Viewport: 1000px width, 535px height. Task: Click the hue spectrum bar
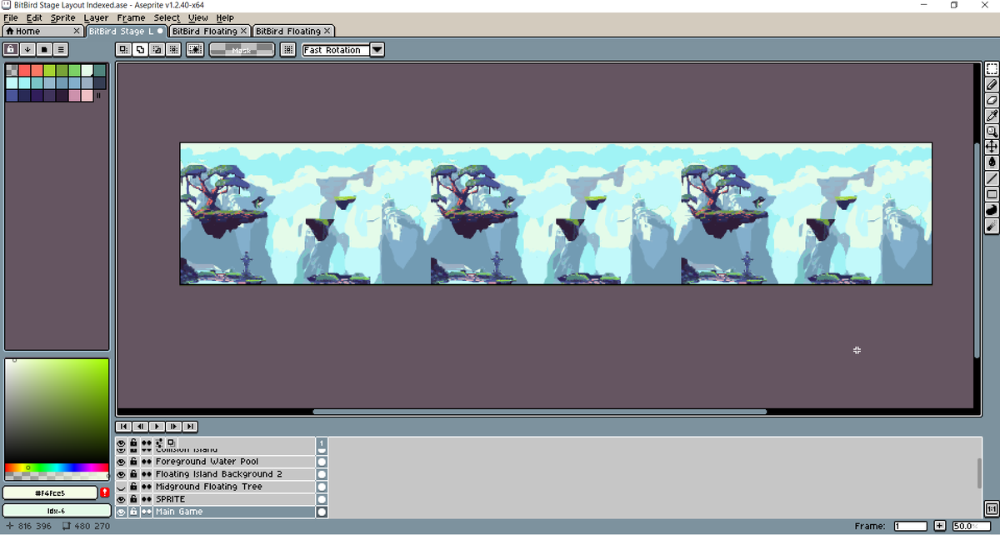(57, 467)
